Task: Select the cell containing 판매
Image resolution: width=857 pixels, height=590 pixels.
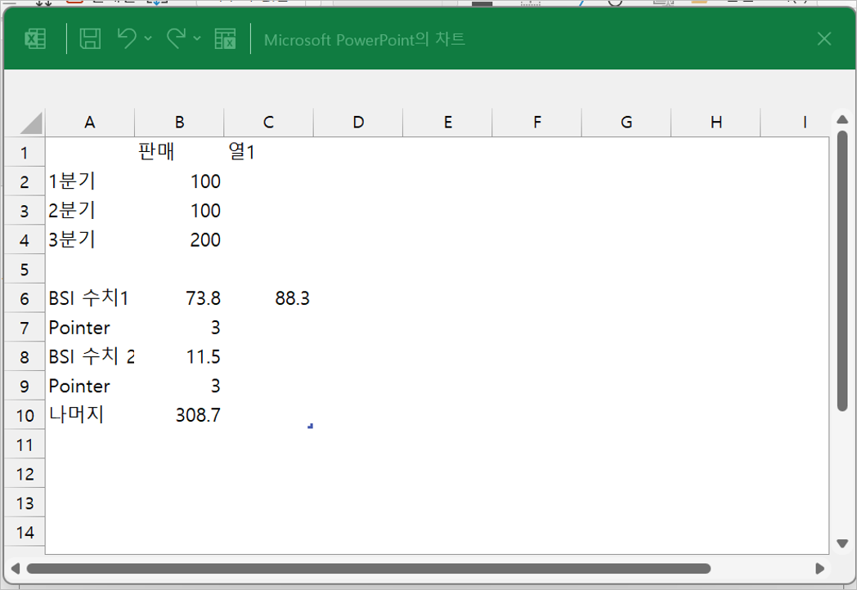Action: pos(179,151)
